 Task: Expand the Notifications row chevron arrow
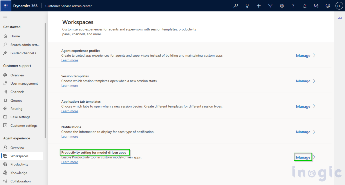click(x=314, y=132)
